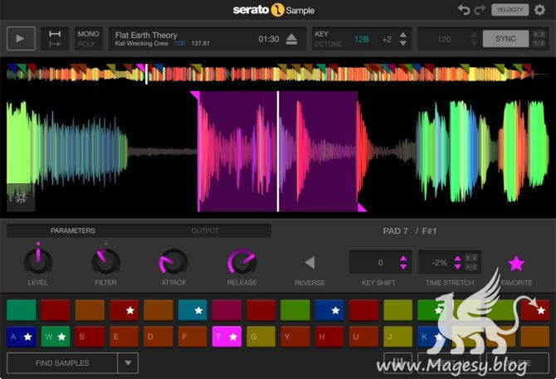Toggle 1/2 beside Time Stretch value
556x379 pixels.
[471, 267]
